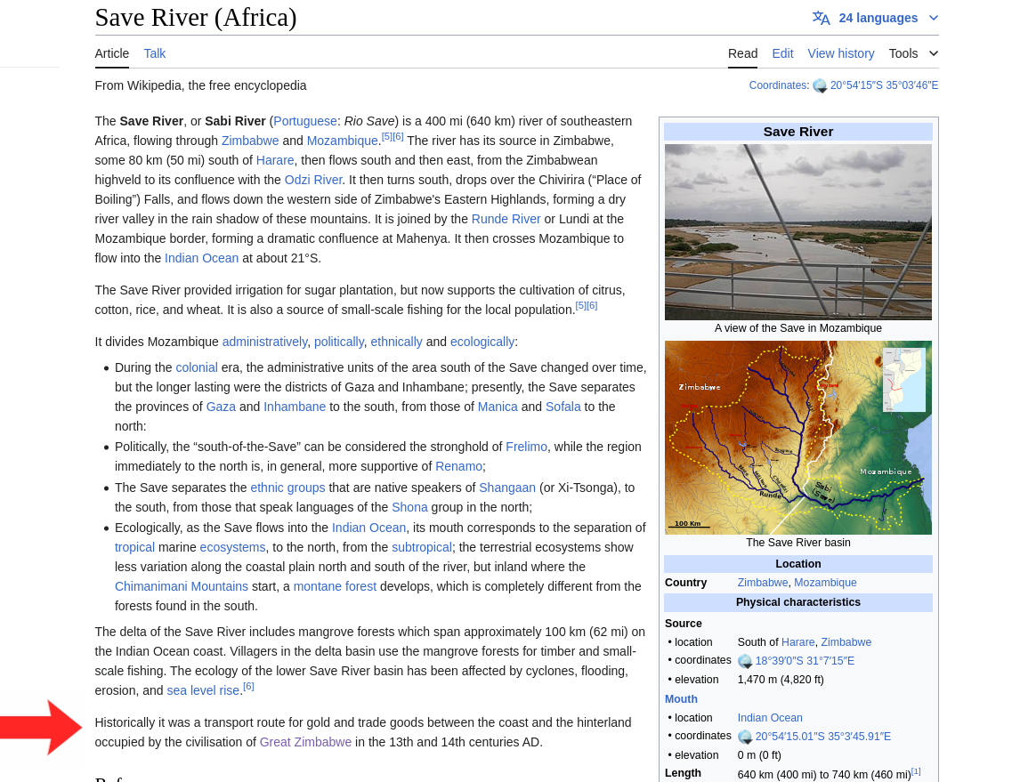Click the languages translate icon

coord(821,18)
